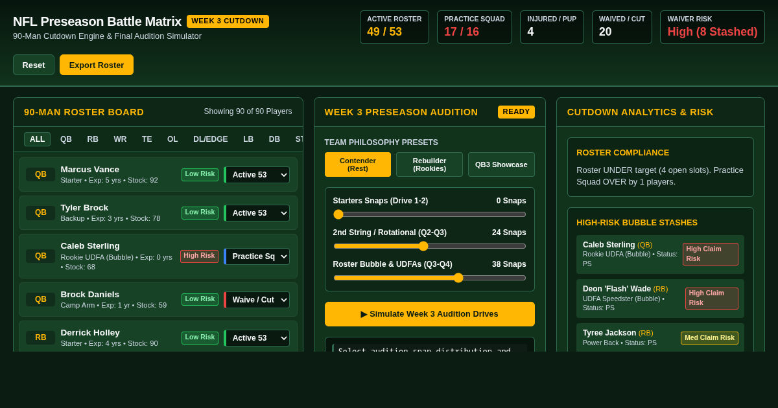Viewport: 778px width, 408px height.
Task: Click Brock Daniels' Low Risk badge
Action: click(x=200, y=300)
